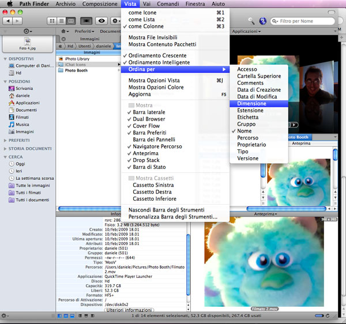This screenshot has width=346, height=324.
Task: Click the magnifying glass toolbar icon
Action: tap(251, 21)
